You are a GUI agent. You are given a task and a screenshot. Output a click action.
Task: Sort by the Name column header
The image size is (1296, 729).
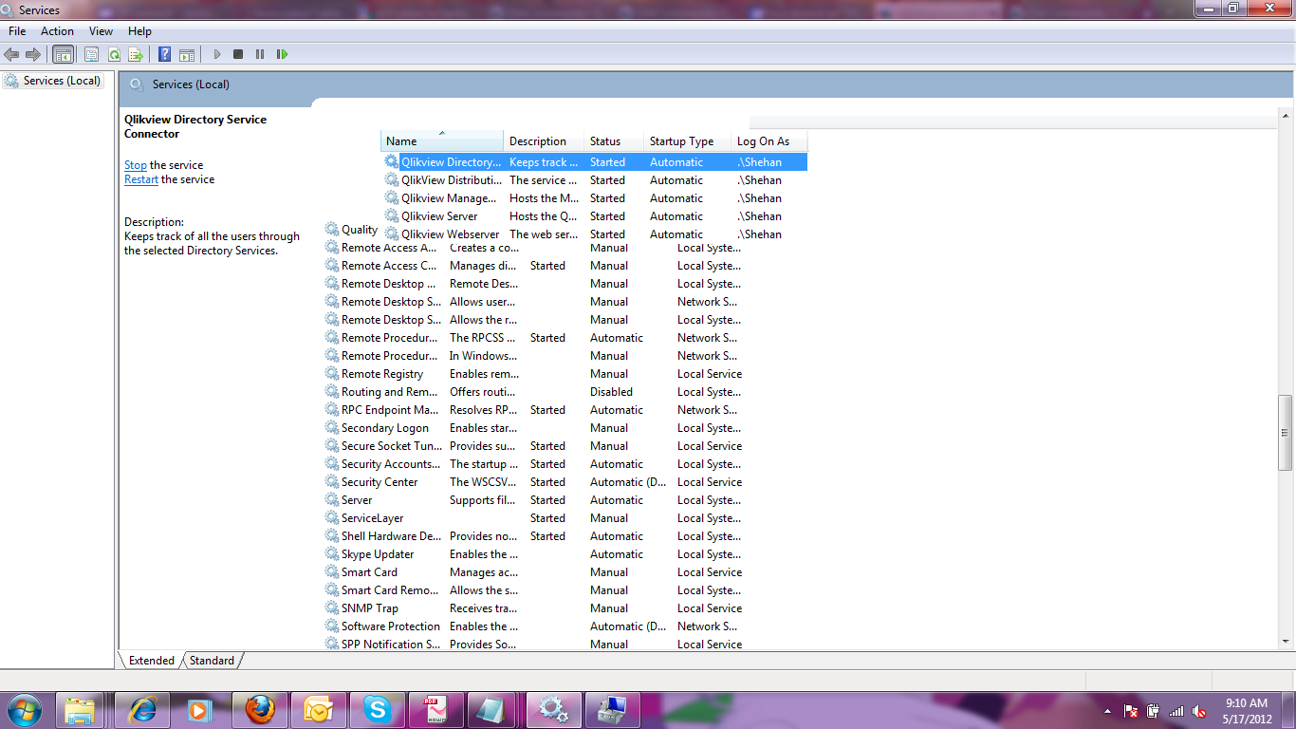(442, 140)
